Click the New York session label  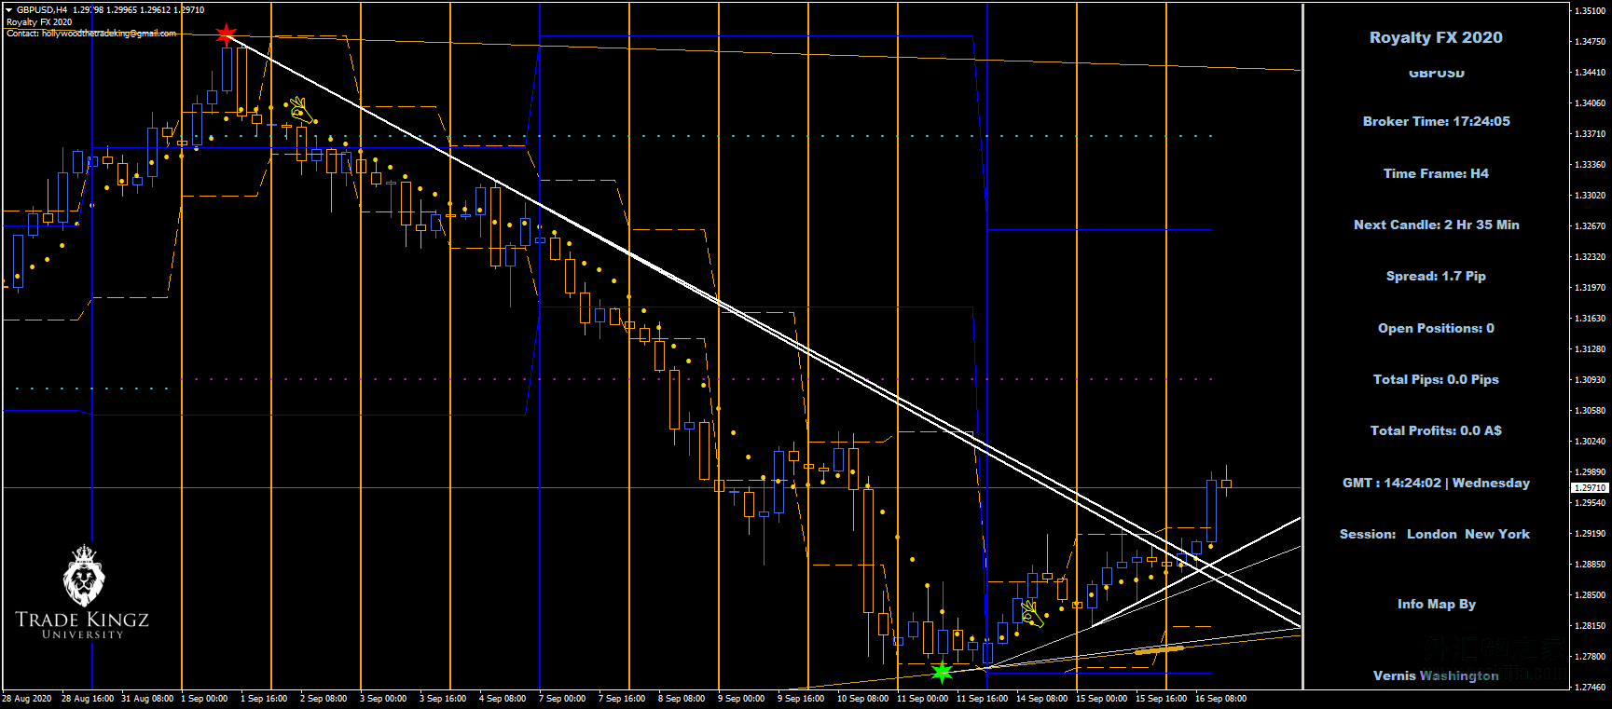1497,534
